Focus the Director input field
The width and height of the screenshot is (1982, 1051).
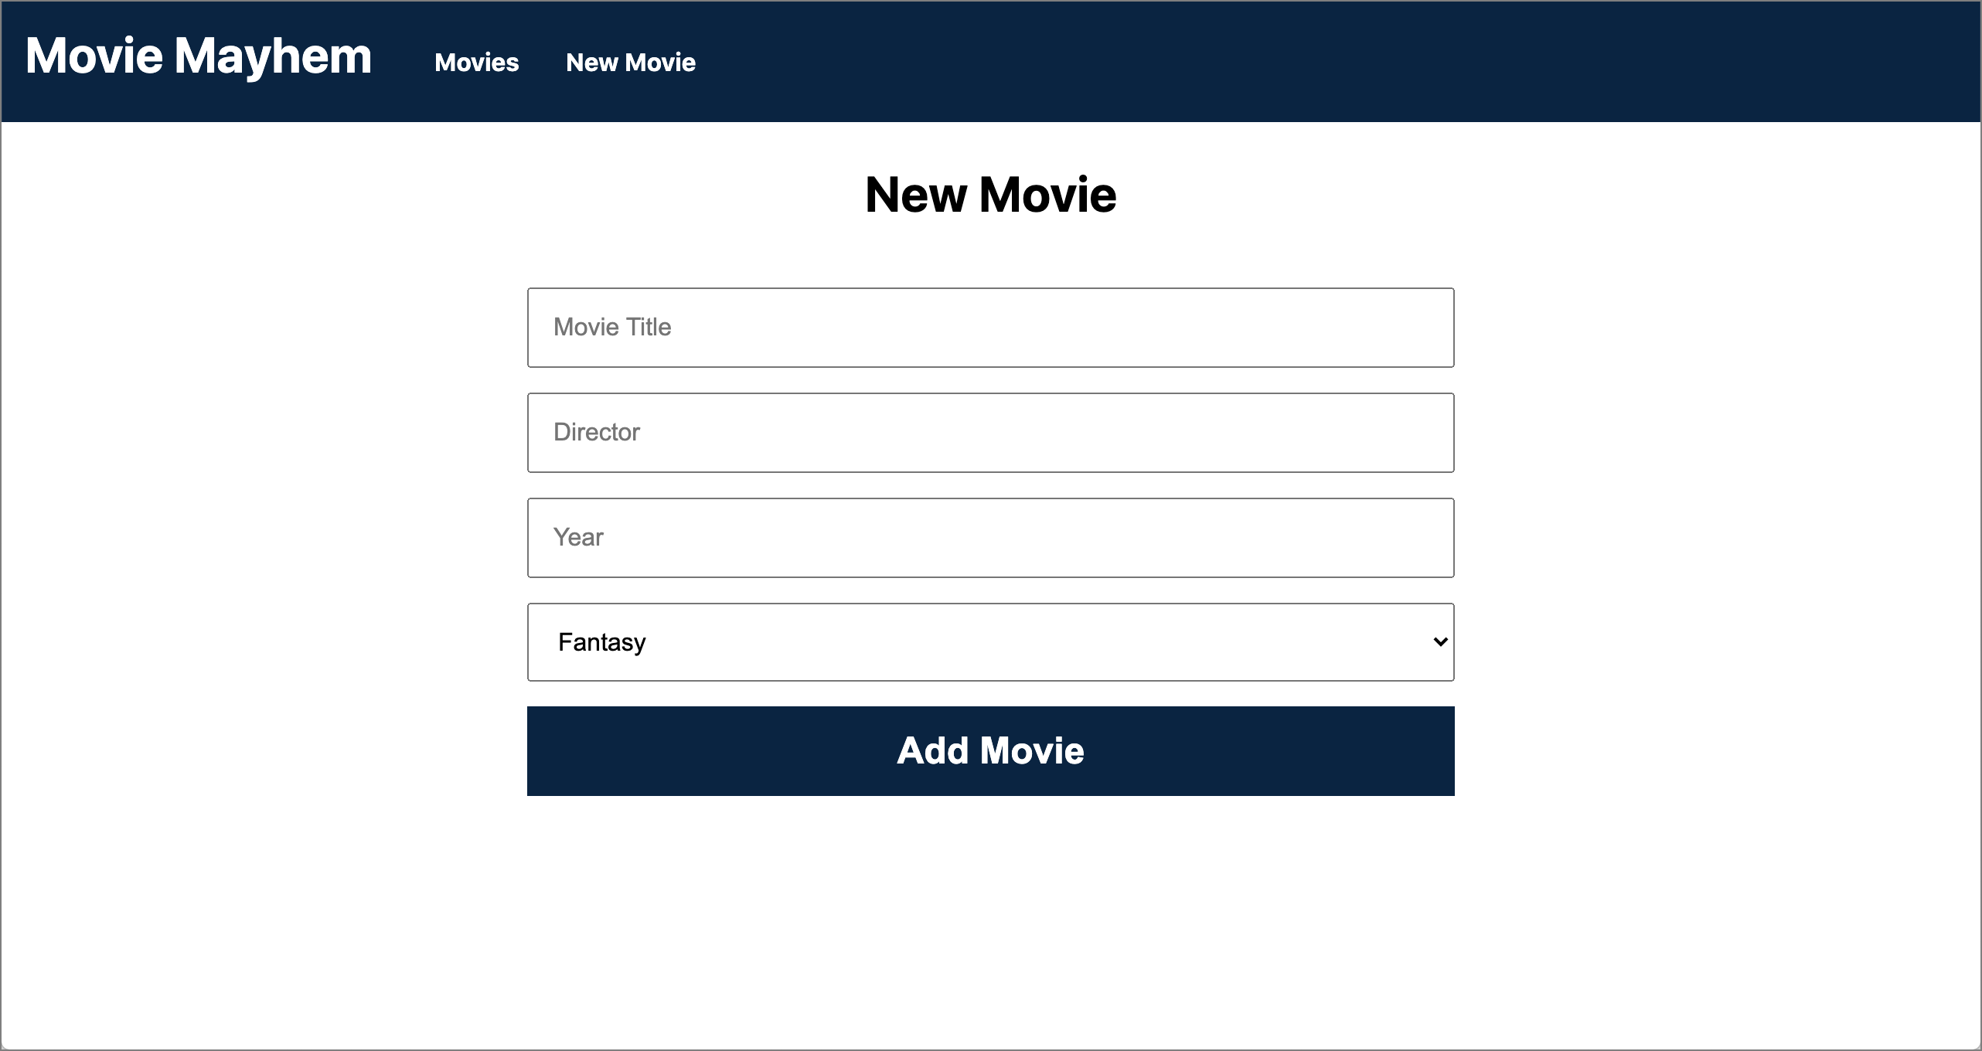coord(990,433)
